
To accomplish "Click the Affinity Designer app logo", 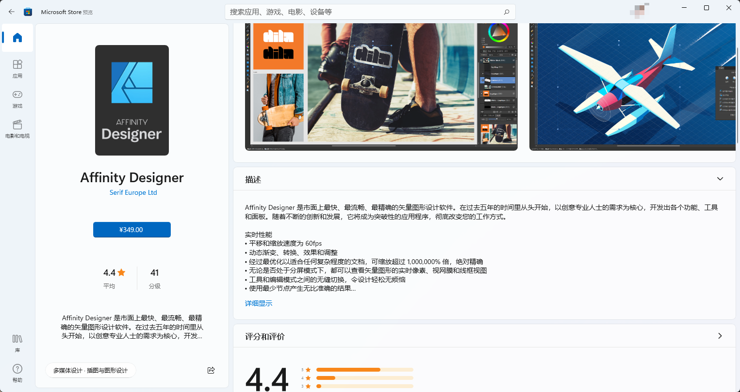I will (x=132, y=100).
